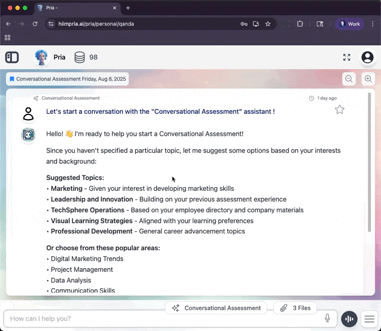Click the install app icon in address bar
381x331 pixels.
pyautogui.click(x=256, y=24)
